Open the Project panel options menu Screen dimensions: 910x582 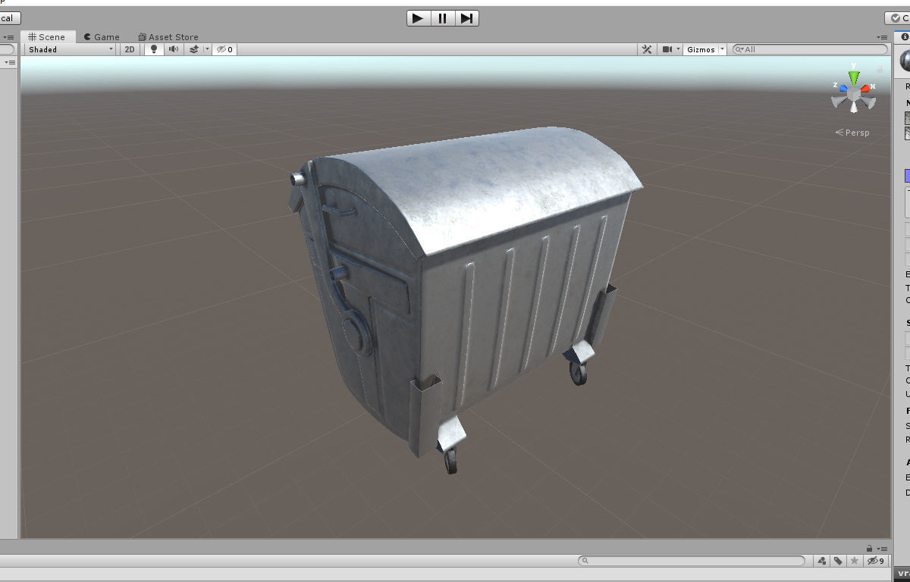[x=882, y=549]
